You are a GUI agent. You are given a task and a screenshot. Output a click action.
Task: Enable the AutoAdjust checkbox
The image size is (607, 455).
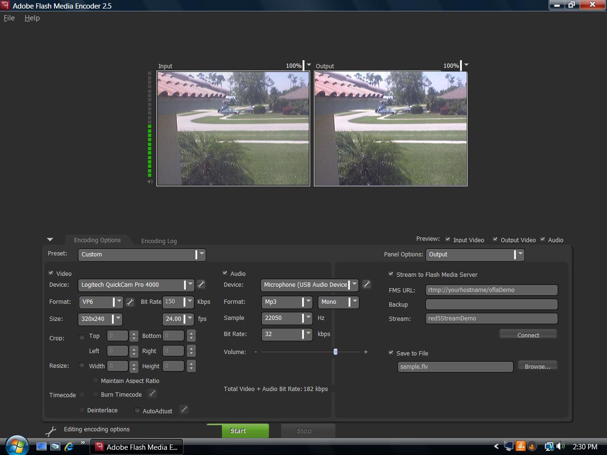[x=138, y=410]
